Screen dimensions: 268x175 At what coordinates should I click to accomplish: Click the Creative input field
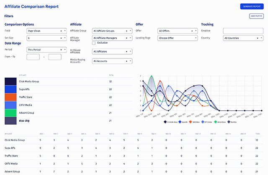242,31
